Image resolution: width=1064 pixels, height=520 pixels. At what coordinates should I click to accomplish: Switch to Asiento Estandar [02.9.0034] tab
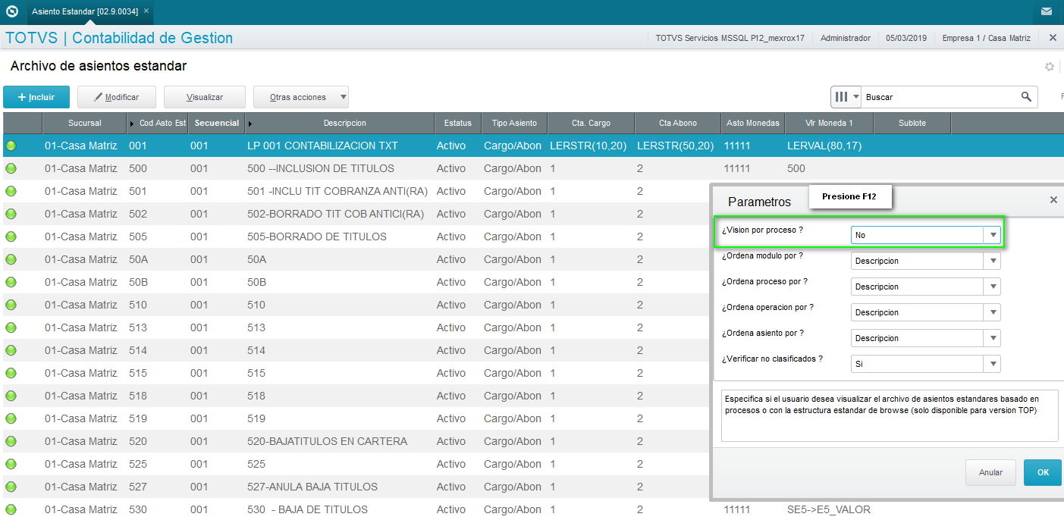pyautogui.click(x=85, y=11)
